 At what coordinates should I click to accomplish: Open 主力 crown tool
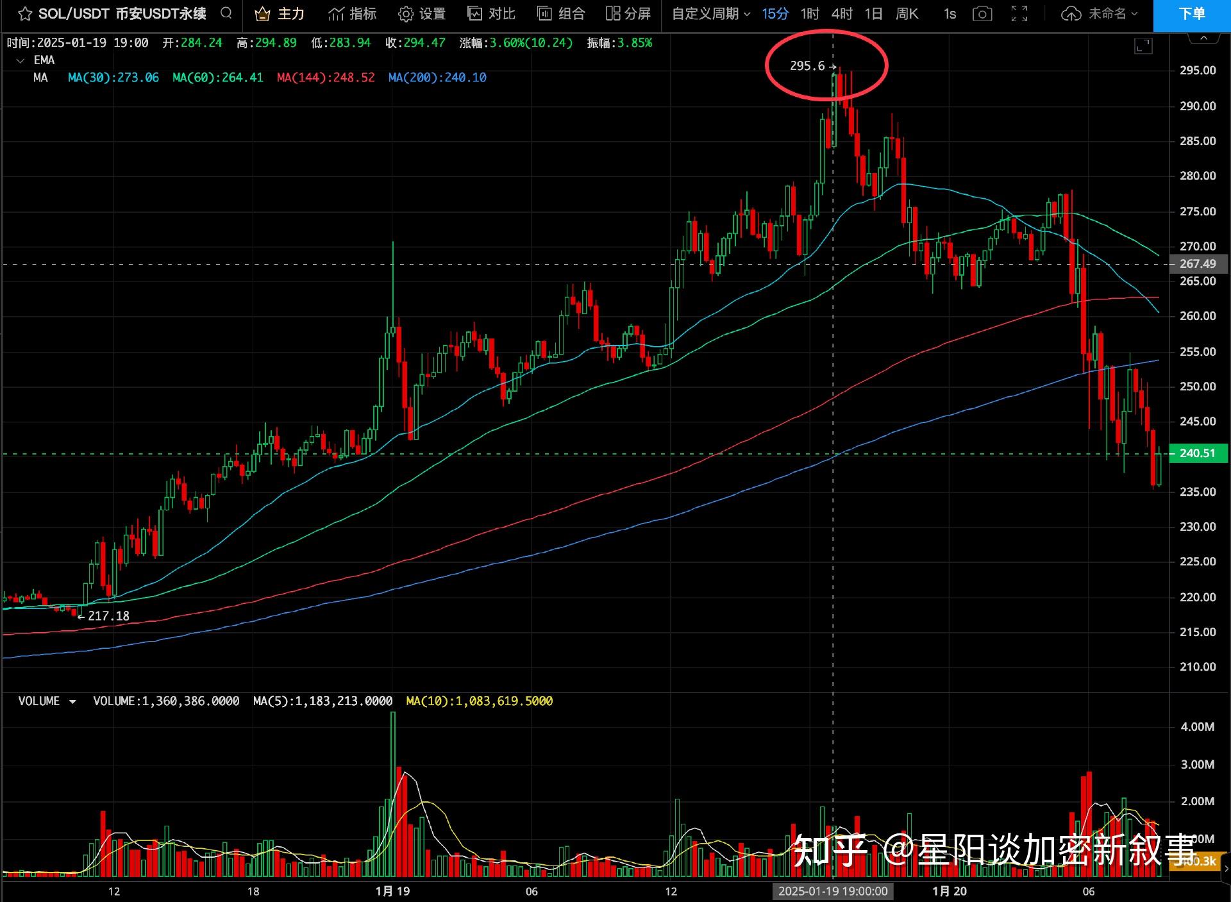click(x=279, y=13)
